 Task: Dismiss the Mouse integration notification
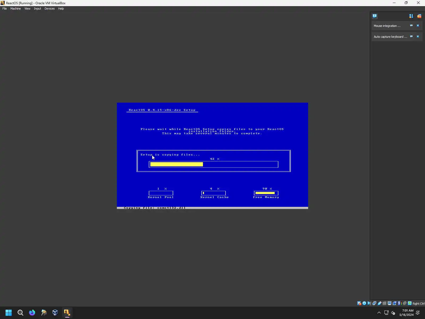click(x=418, y=26)
